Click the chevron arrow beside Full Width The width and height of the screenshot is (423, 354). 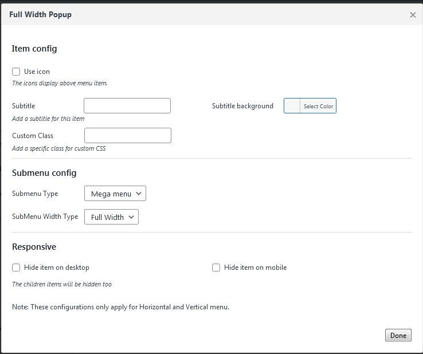(x=131, y=217)
